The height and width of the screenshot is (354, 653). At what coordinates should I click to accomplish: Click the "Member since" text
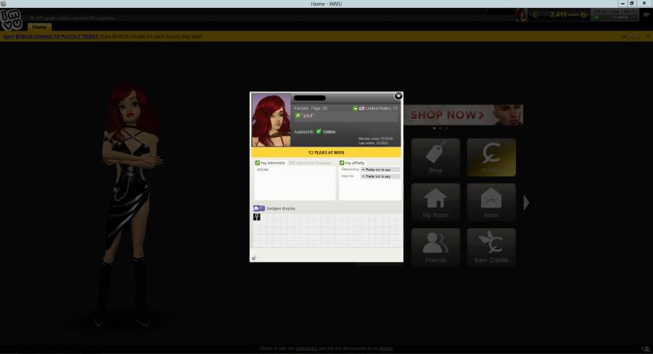(376, 139)
